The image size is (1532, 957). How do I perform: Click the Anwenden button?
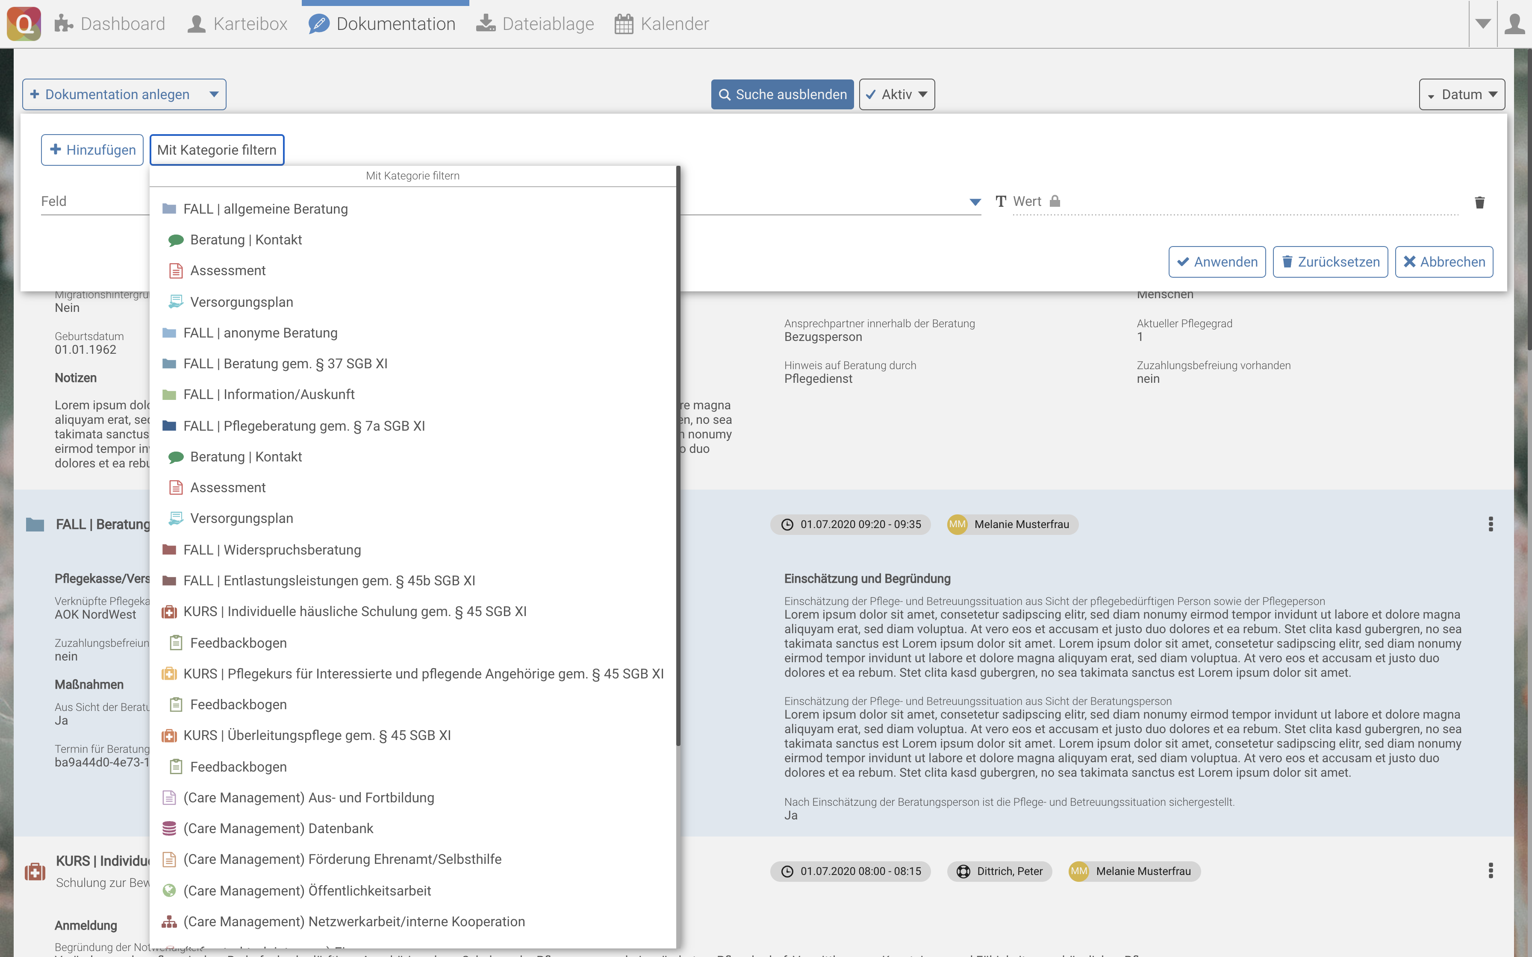[1217, 262]
